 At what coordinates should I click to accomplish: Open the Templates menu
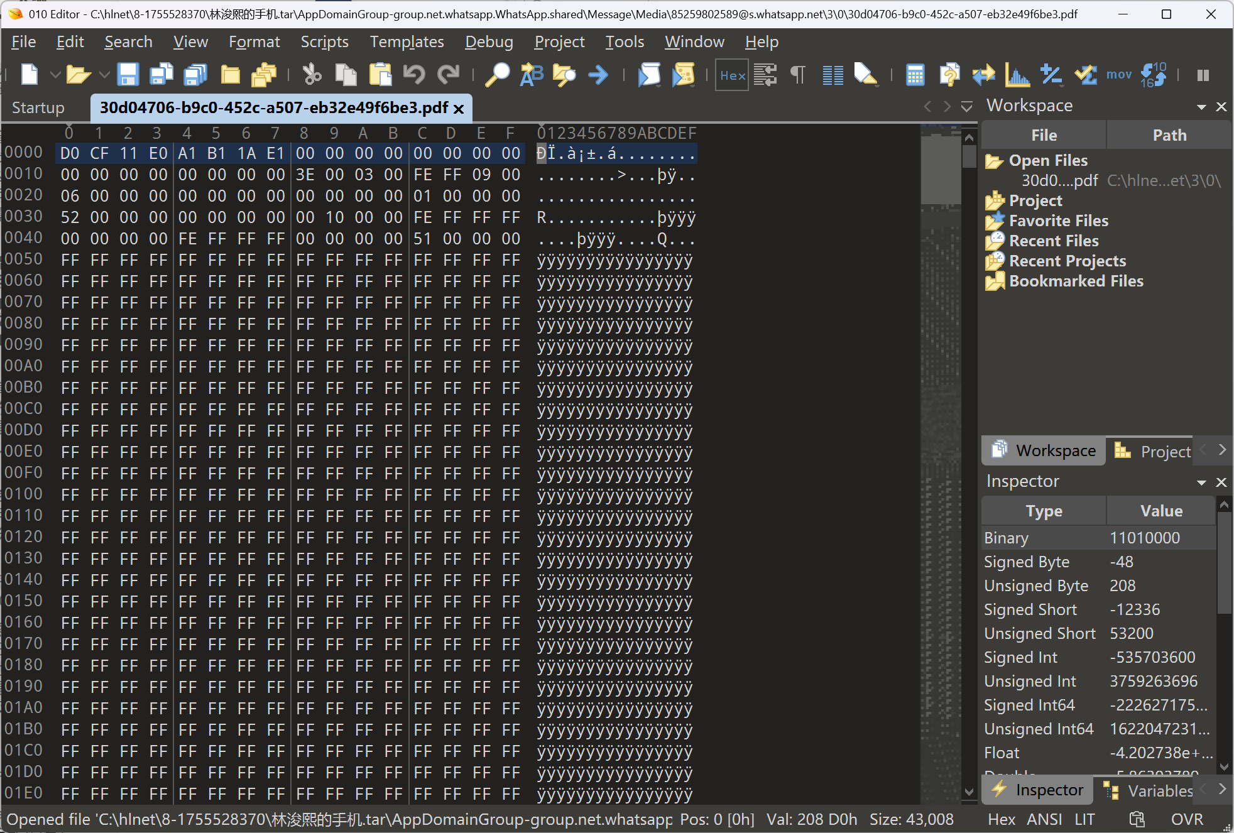pyautogui.click(x=407, y=42)
